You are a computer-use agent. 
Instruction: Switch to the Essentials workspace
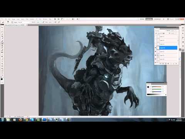click(142, 19)
